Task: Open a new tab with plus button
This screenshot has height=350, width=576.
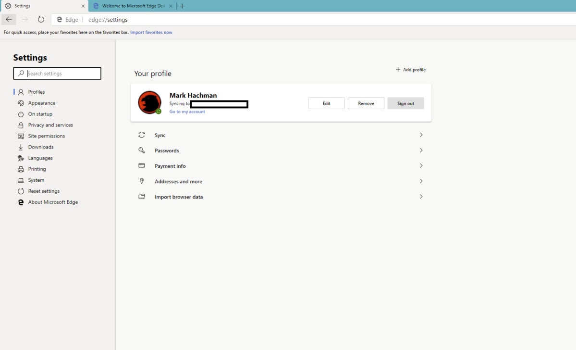Action: coord(182,6)
